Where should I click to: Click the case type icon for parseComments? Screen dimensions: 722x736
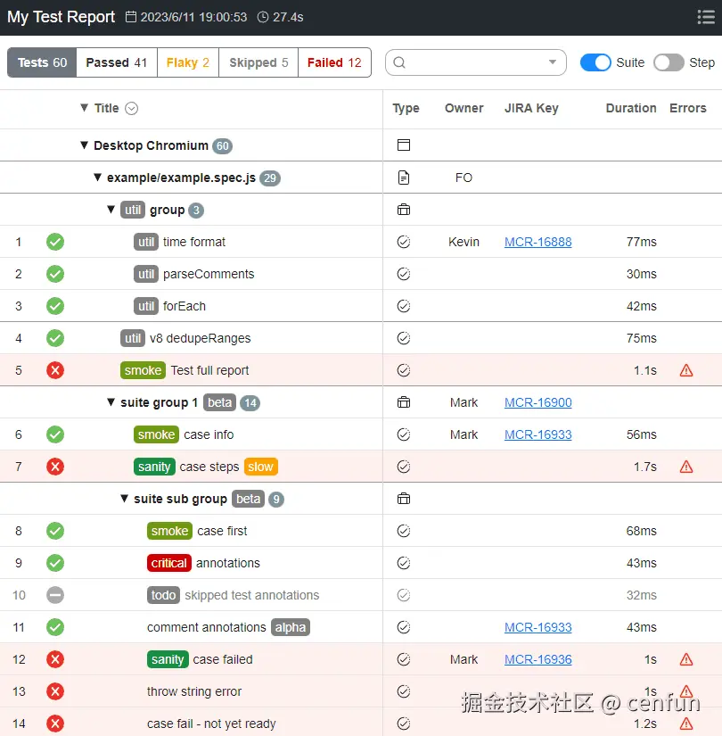[404, 274]
